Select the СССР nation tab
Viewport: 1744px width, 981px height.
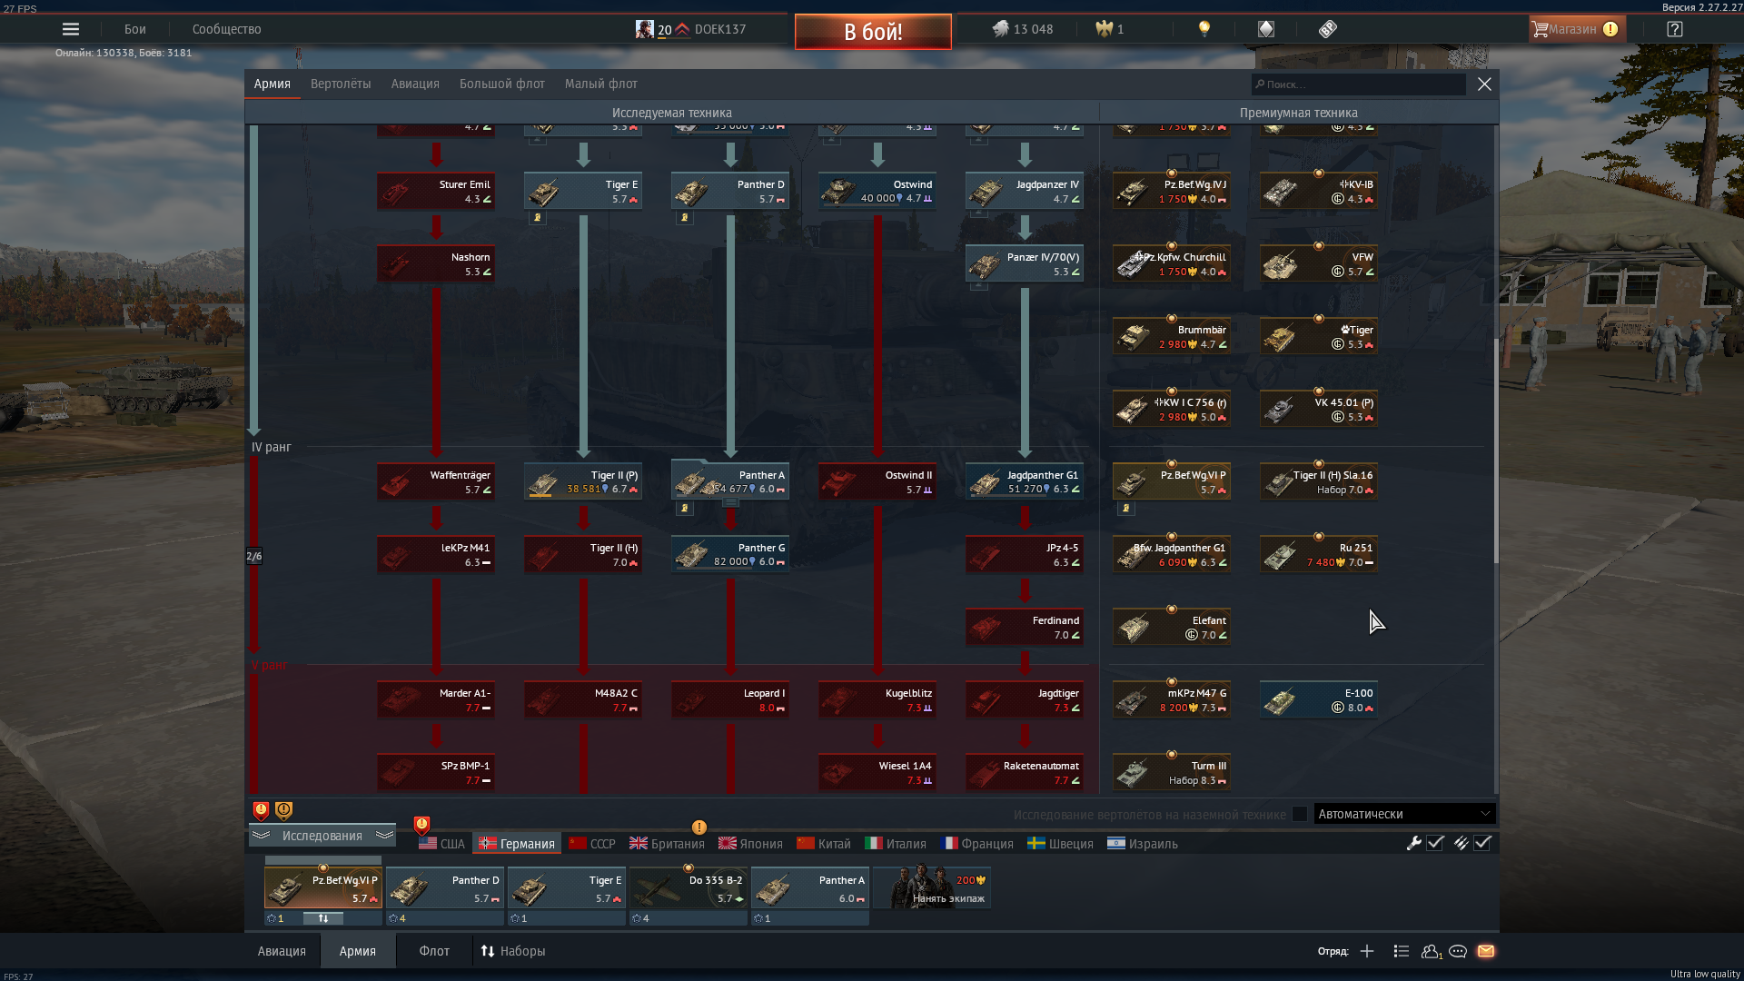tap(592, 844)
